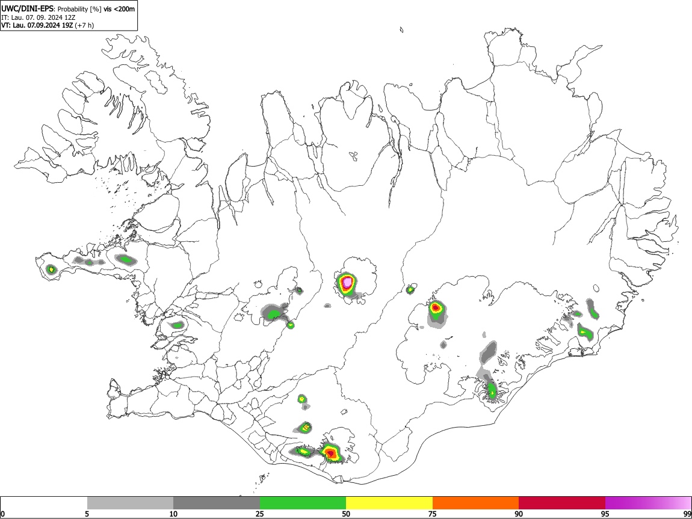Screen dimensions: 692x519
Task: Click the 'vis <200m' label
Action: [119, 9]
